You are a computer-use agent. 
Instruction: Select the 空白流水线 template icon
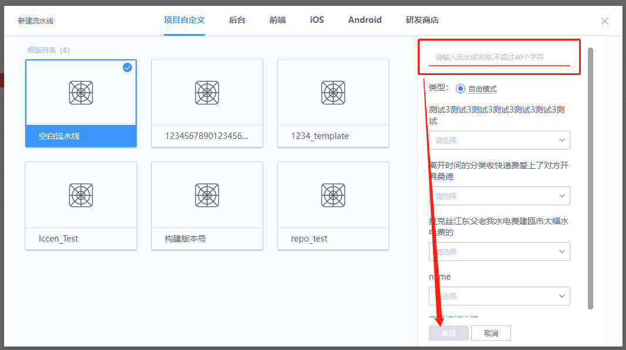pos(81,93)
